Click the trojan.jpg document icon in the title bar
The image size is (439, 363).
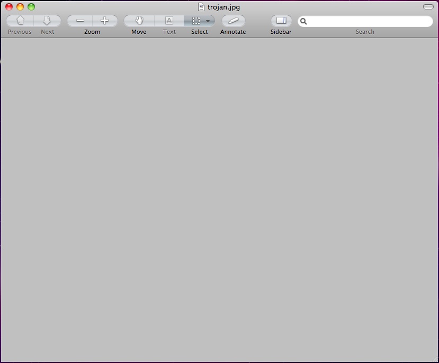click(201, 7)
